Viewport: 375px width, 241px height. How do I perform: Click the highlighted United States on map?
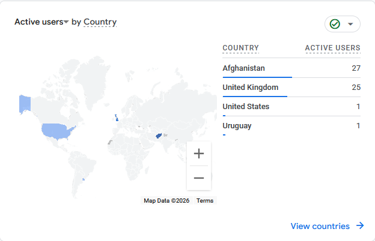[x=56, y=131]
